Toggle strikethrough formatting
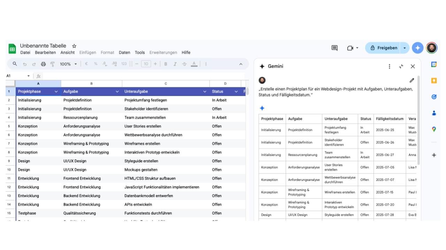The height and width of the screenshot is (250, 446). click(184, 64)
